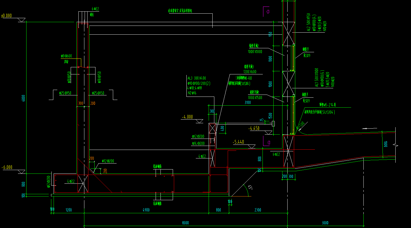Click the 3100 horizontal dimension text
The width and height of the screenshot is (411, 228).
point(247,103)
